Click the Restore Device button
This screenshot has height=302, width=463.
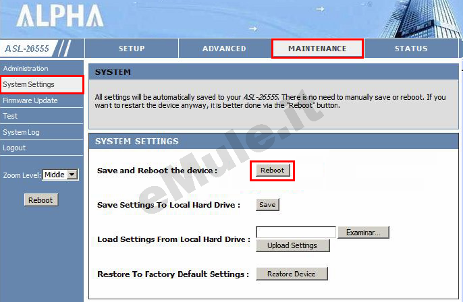pos(292,274)
